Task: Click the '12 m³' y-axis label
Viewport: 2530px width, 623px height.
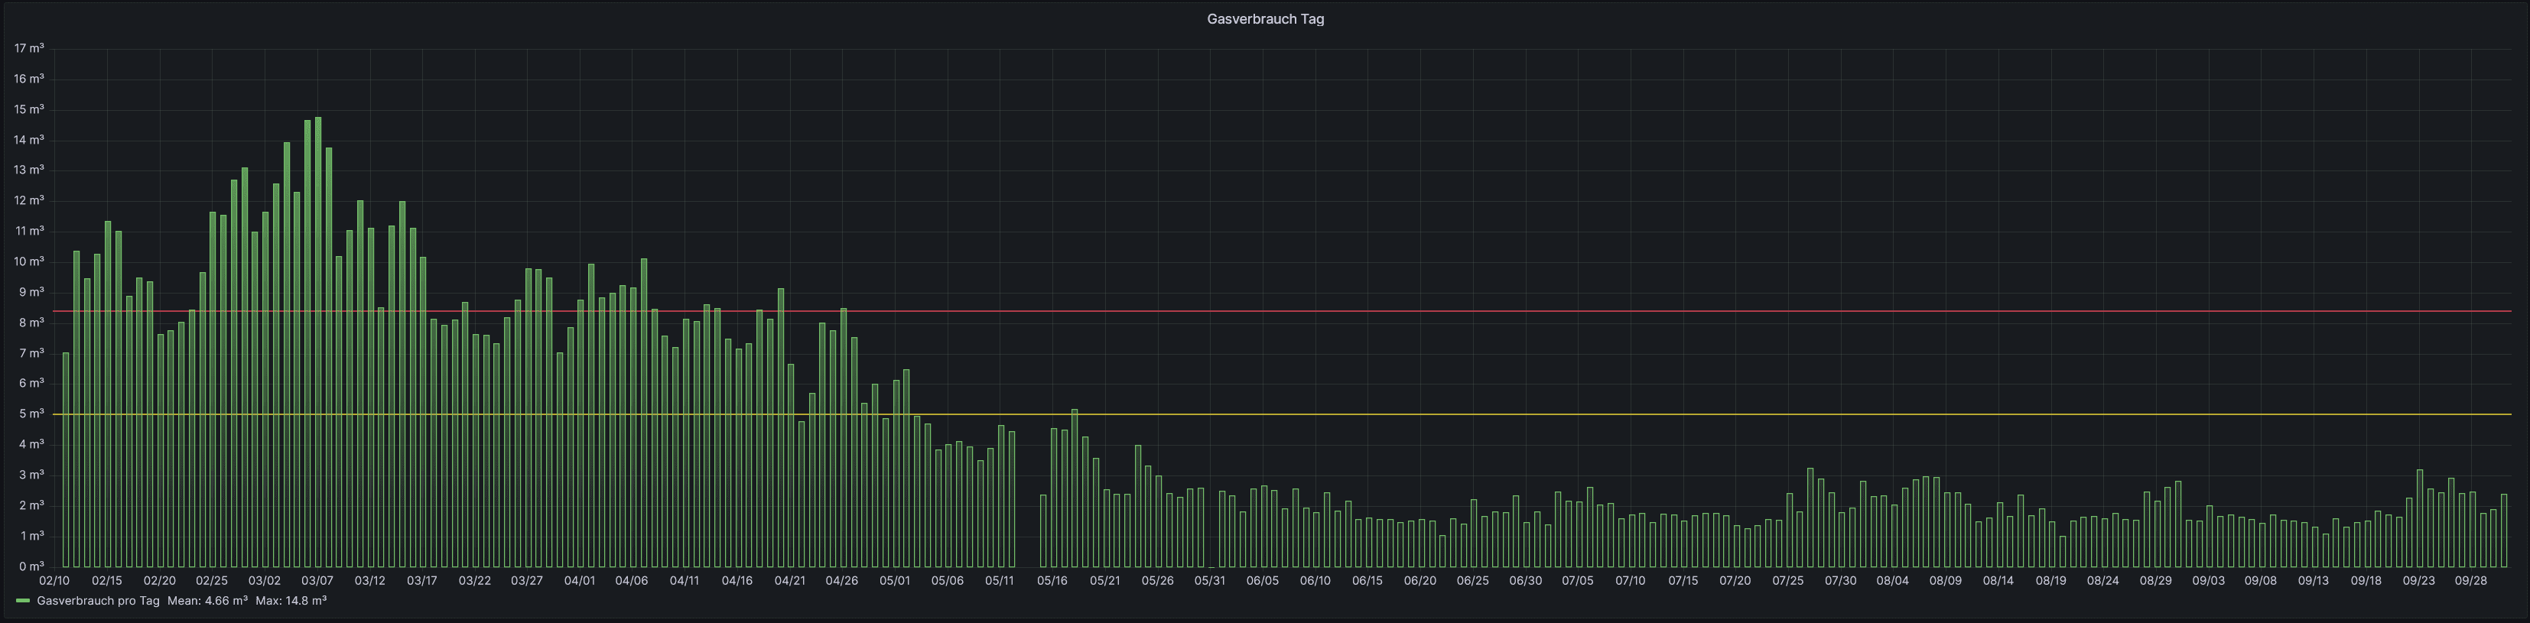Action: coord(30,200)
